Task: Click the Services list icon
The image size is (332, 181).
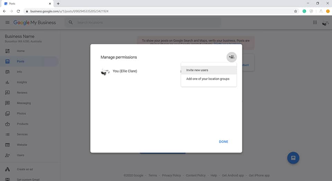Action: [7, 135]
